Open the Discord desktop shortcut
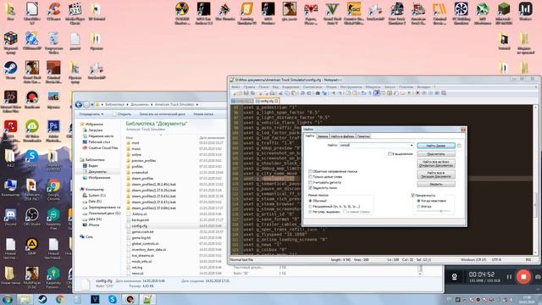The height and width of the screenshot is (305, 542). click(x=10, y=217)
